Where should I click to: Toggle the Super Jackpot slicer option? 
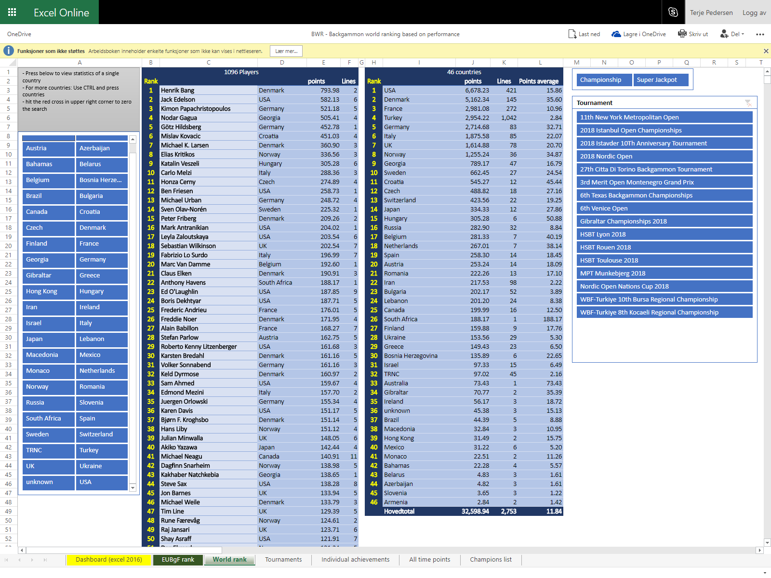[660, 80]
